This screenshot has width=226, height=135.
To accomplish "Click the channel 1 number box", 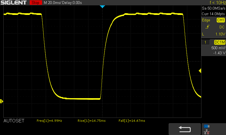I will (x=205, y=42).
